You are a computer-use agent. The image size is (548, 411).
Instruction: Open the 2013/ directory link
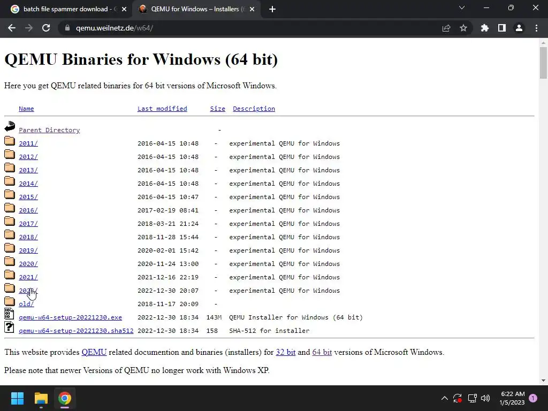28,170
